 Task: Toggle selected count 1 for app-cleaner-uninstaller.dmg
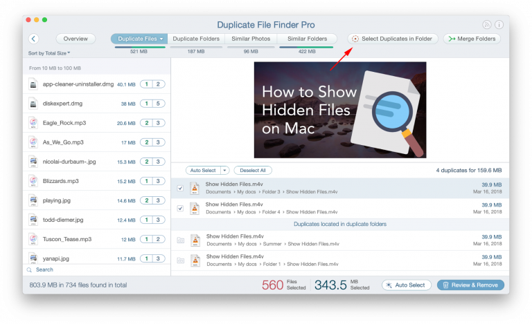coord(147,84)
